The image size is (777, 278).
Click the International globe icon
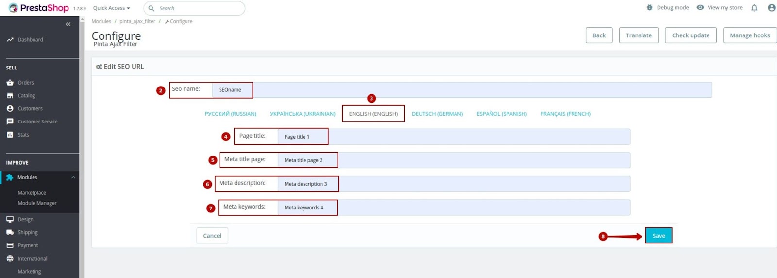point(10,259)
